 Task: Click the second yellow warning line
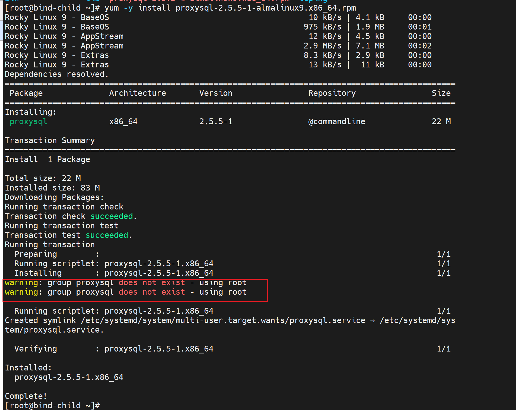(x=126, y=292)
